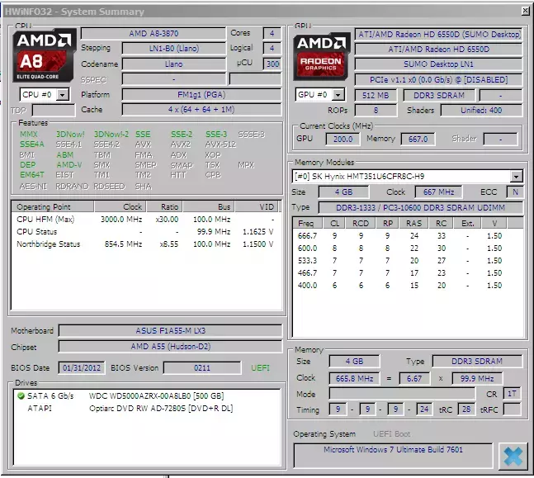534x478 pixels.
Task: Click the empty TDP field
Action: point(54,111)
